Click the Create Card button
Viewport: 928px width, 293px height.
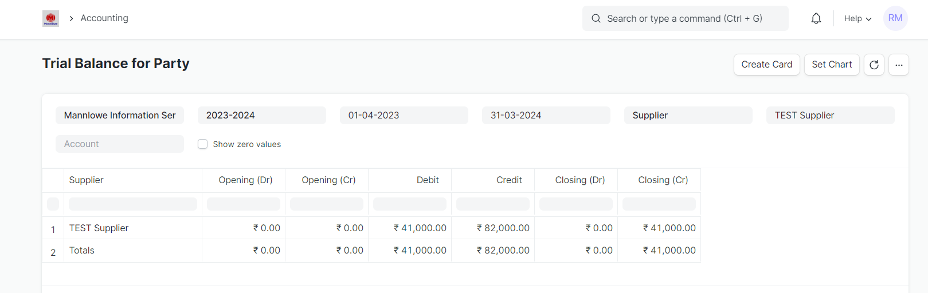tap(767, 65)
